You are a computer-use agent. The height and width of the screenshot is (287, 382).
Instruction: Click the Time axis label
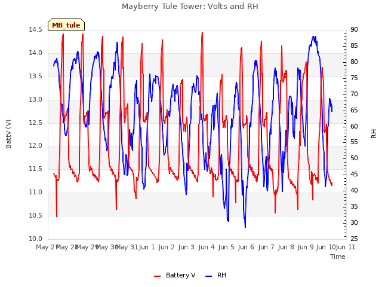point(338,257)
